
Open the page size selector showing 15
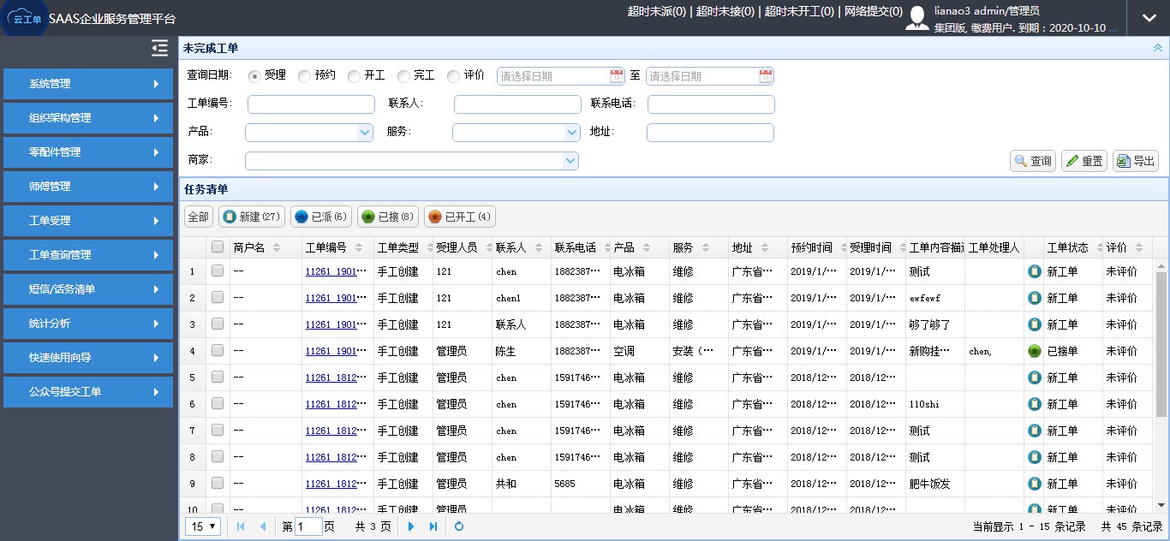tap(203, 526)
